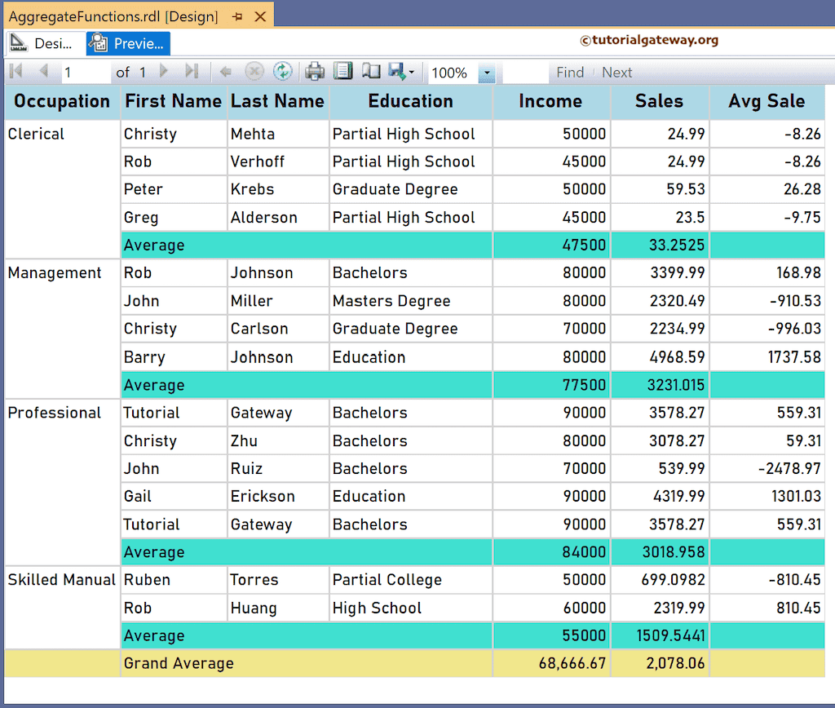Click the next page arrow
The image size is (835, 708).
[x=163, y=72]
